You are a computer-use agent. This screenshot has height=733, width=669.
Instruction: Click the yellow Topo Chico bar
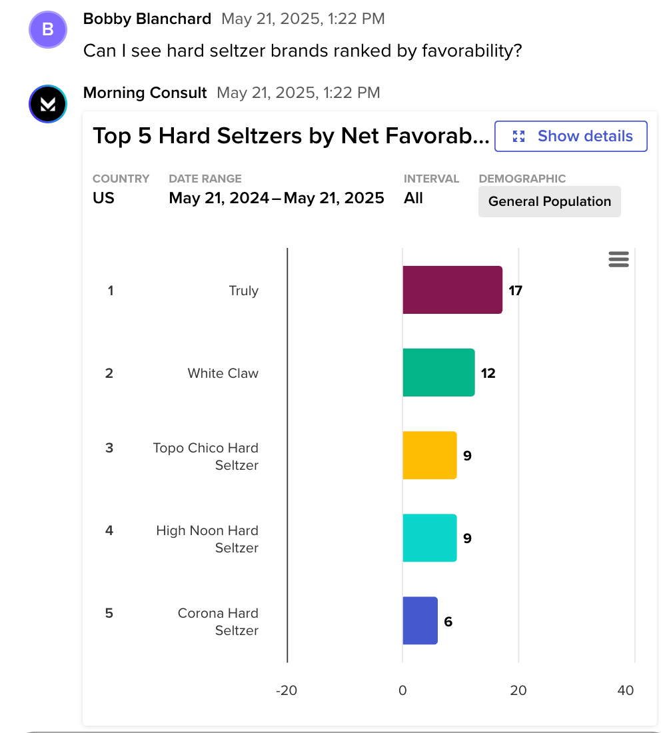click(x=429, y=455)
